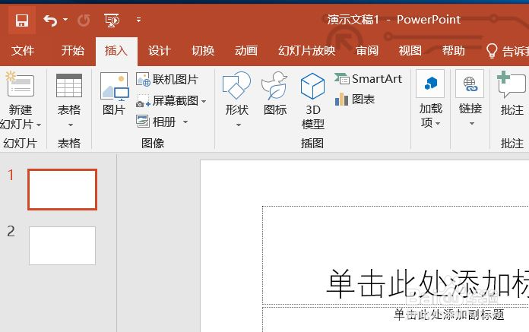Click 联机图片 to insert online pictures
This screenshot has height=332, width=529.
167,80
